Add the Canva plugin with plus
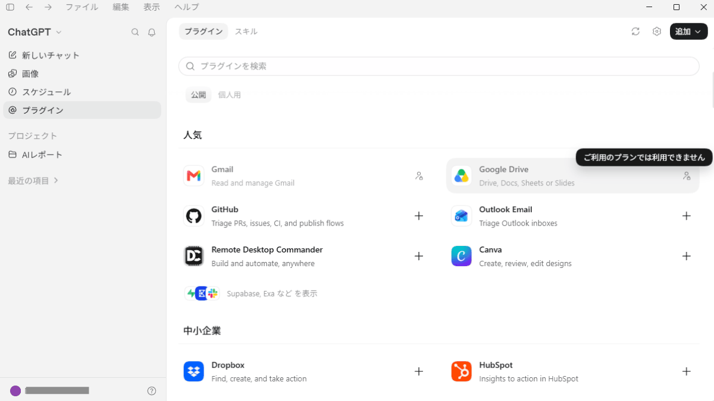Viewport: 714px width, 401px height. [x=687, y=256]
